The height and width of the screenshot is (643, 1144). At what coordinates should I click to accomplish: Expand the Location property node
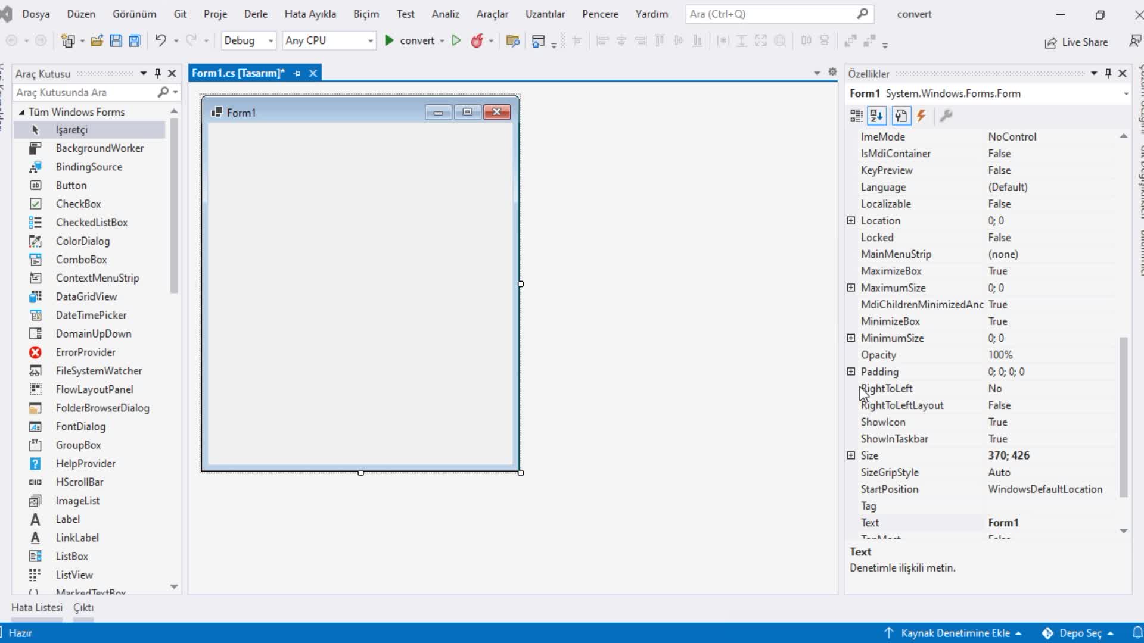pyautogui.click(x=851, y=221)
